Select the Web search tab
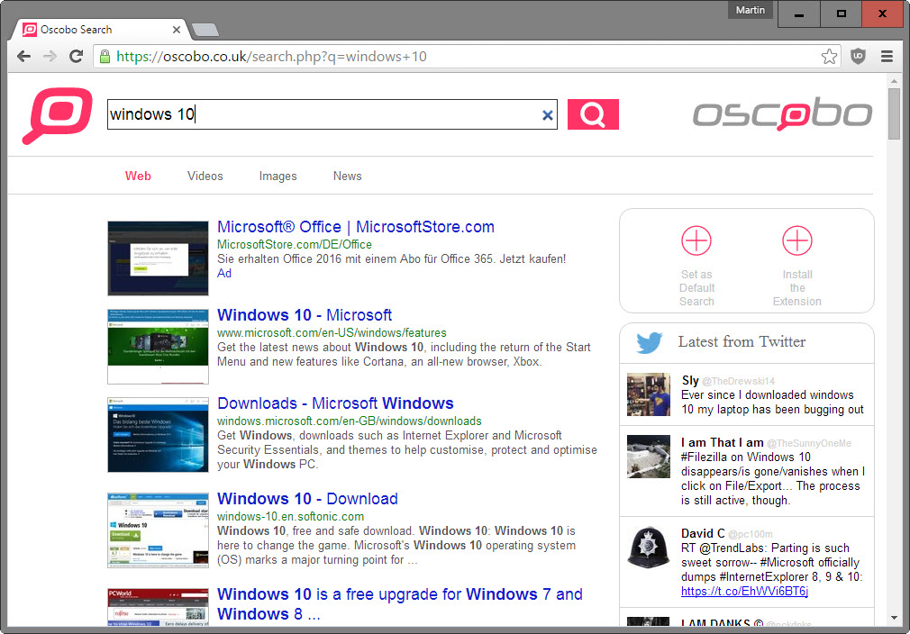The height and width of the screenshot is (634, 910). [138, 176]
